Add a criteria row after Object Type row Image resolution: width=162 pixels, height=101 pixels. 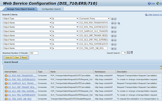pyautogui.click(x=112, y=19)
